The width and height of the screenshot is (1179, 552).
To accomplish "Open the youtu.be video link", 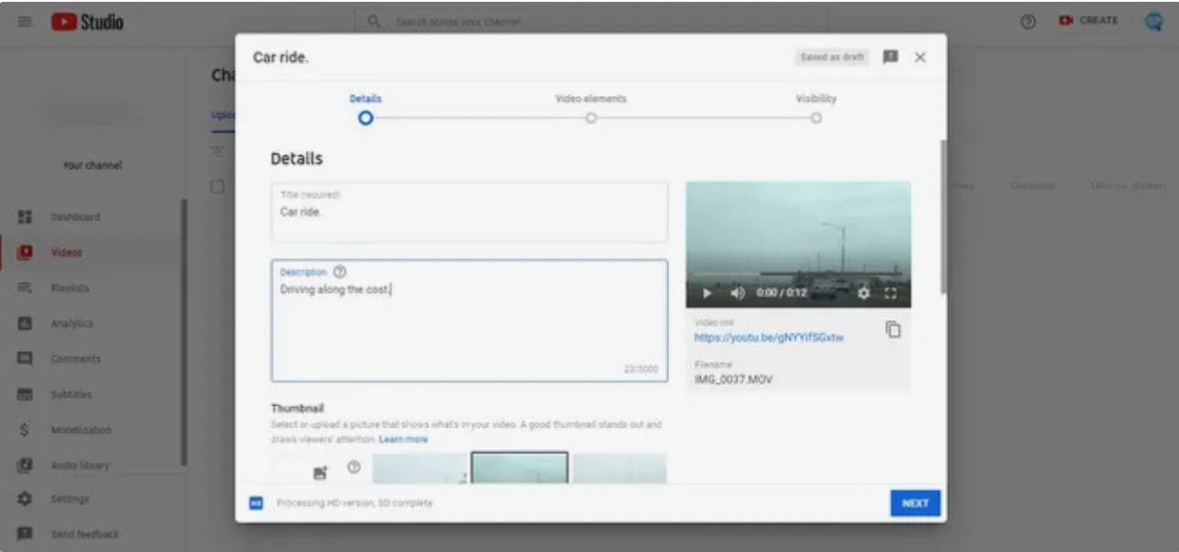I will click(x=769, y=337).
